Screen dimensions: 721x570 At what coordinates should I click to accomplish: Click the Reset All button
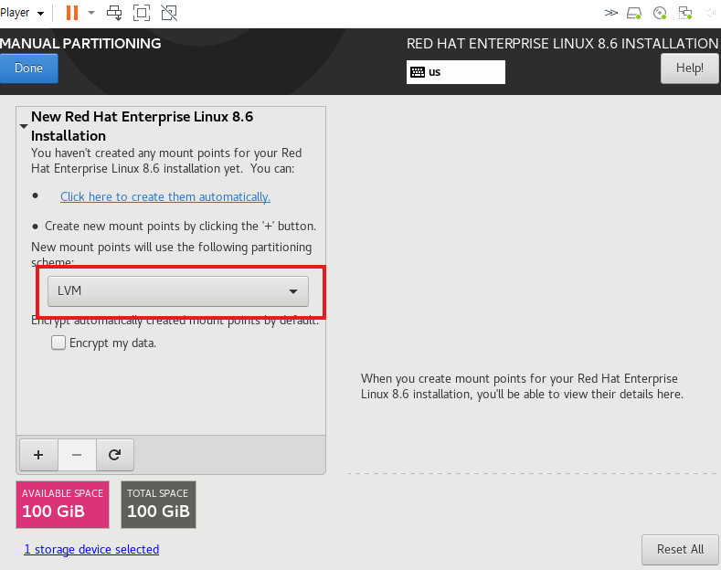(x=680, y=549)
